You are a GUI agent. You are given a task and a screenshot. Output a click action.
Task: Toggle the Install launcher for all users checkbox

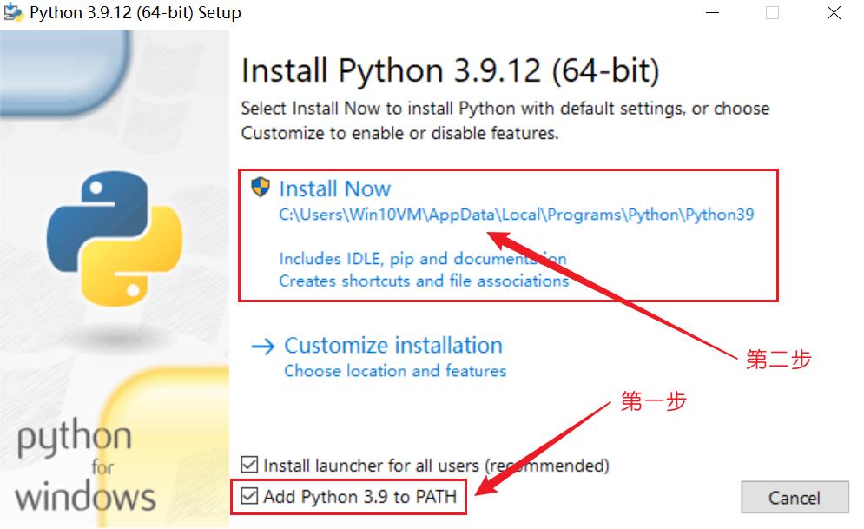click(250, 465)
